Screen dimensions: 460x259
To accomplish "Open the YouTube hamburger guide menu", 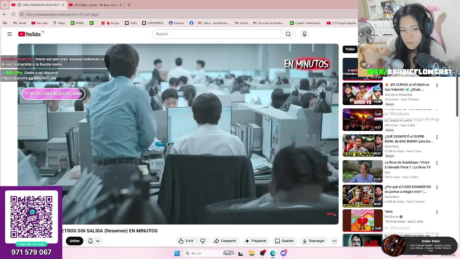I will coord(10,34).
